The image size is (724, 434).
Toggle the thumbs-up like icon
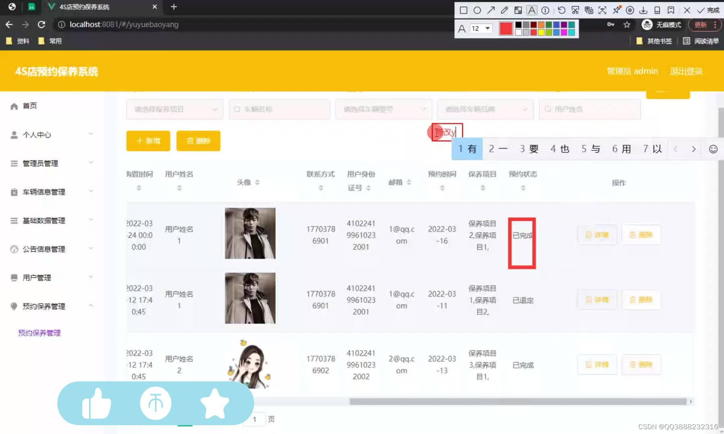point(97,403)
